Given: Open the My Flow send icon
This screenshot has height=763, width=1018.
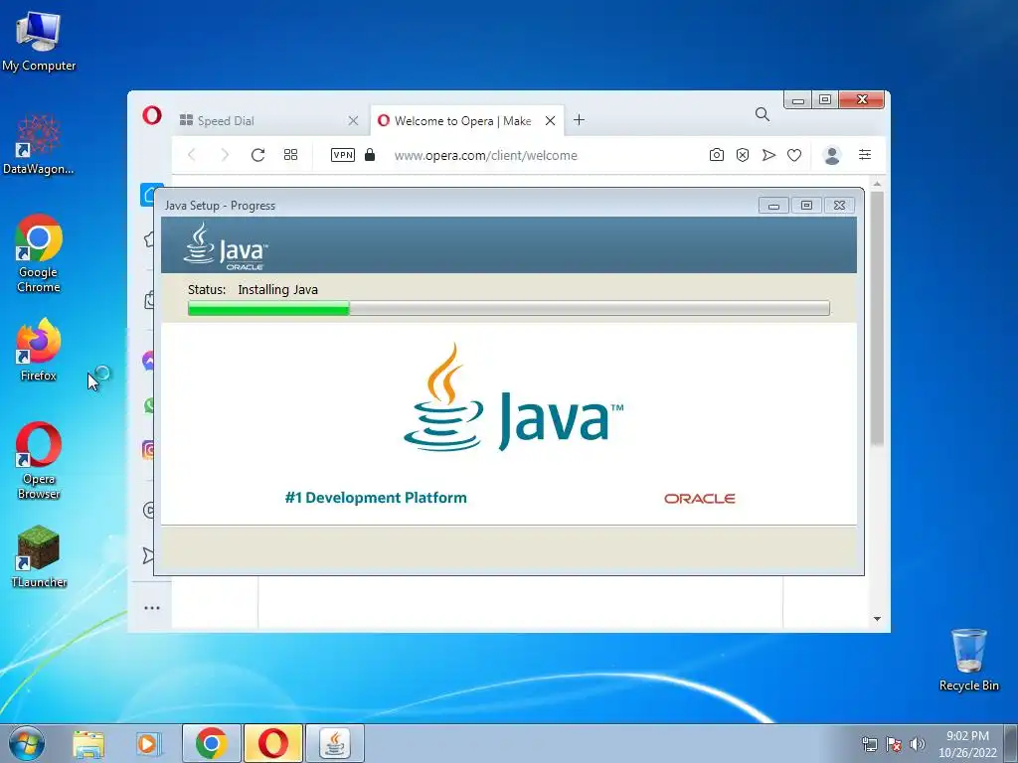Looking at the screenshot, I should click(x=768, y=154).
